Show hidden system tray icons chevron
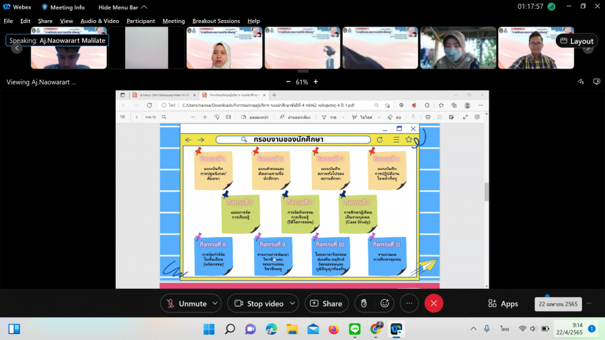605x340 pixels. 474,329
